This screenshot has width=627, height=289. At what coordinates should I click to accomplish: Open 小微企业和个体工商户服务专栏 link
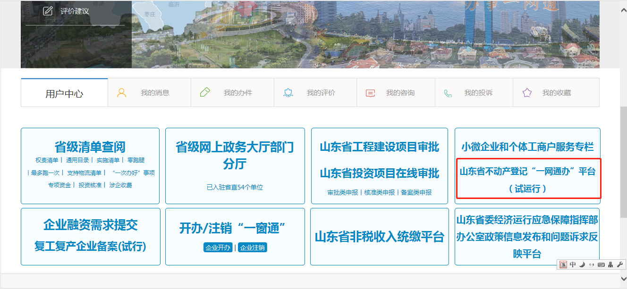[527, 147]
